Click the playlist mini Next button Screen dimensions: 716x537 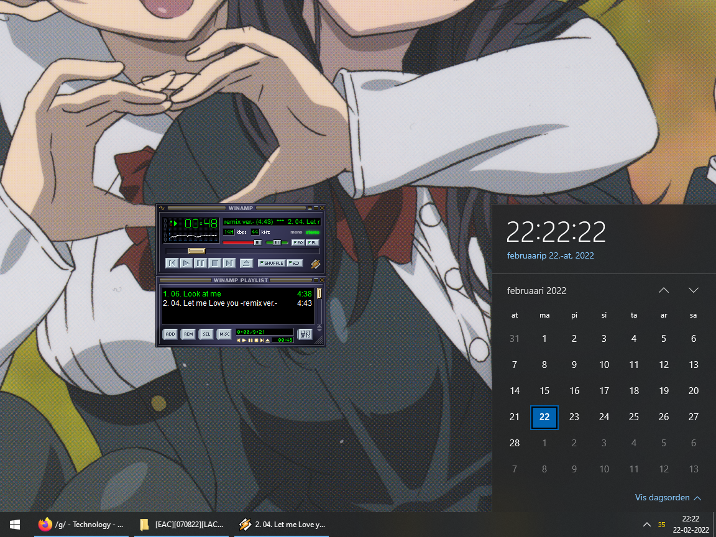coord(262,340)
